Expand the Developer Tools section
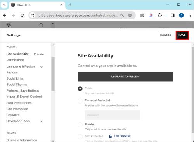Screen dimensions: 194x142 pyautogui.click(x=42, y=121)
